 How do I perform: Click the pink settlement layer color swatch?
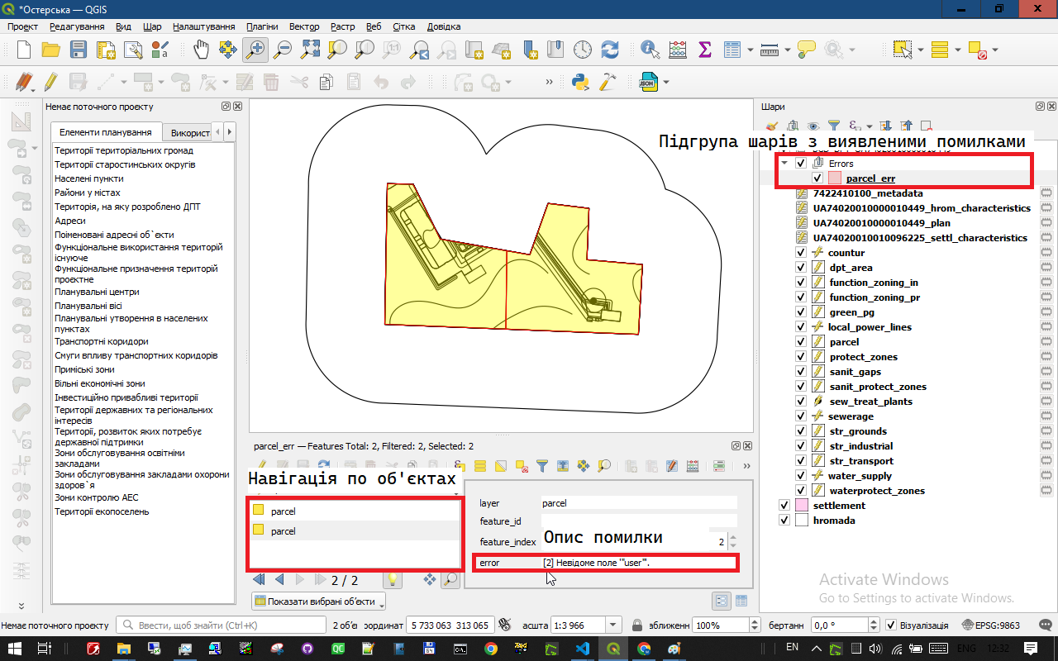[801, 506]
